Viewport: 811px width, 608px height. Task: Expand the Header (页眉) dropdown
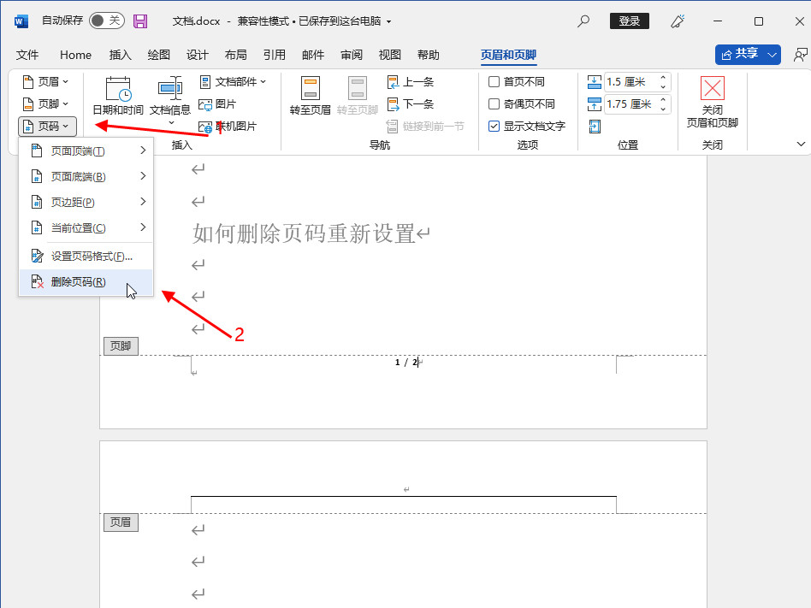46,82
